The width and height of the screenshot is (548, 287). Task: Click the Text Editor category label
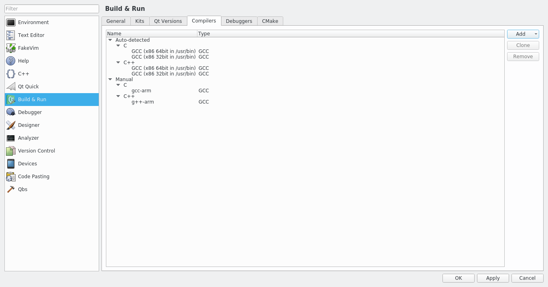[x=31, y=35]
